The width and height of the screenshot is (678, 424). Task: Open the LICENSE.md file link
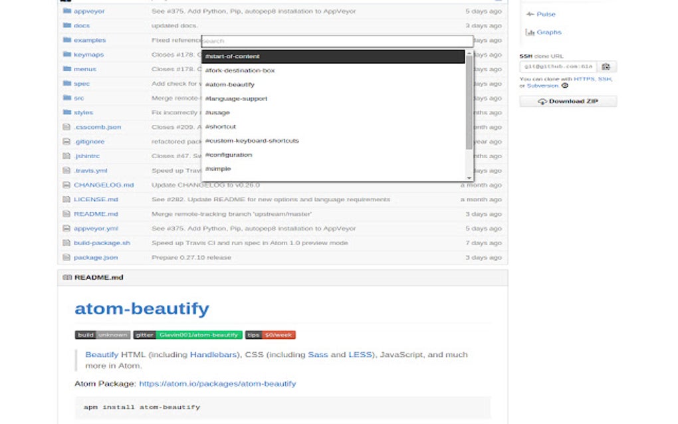(96, 199)
